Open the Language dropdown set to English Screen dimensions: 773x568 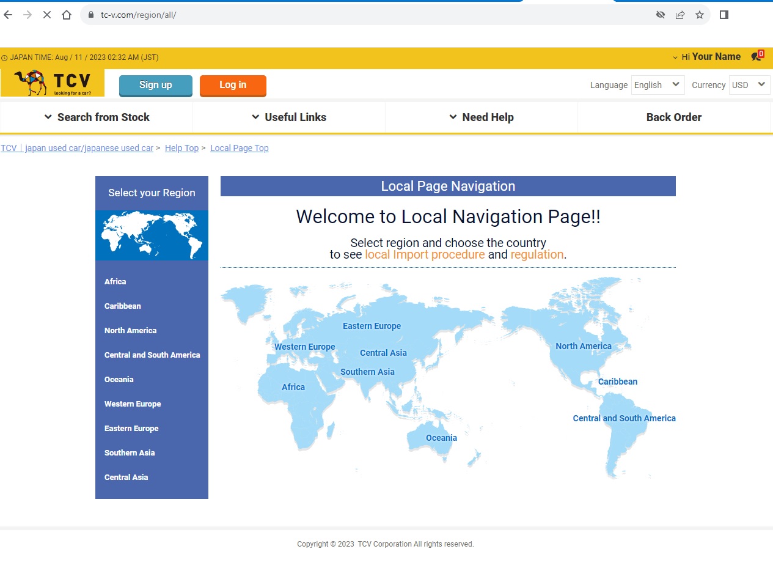tap(658, 85)
